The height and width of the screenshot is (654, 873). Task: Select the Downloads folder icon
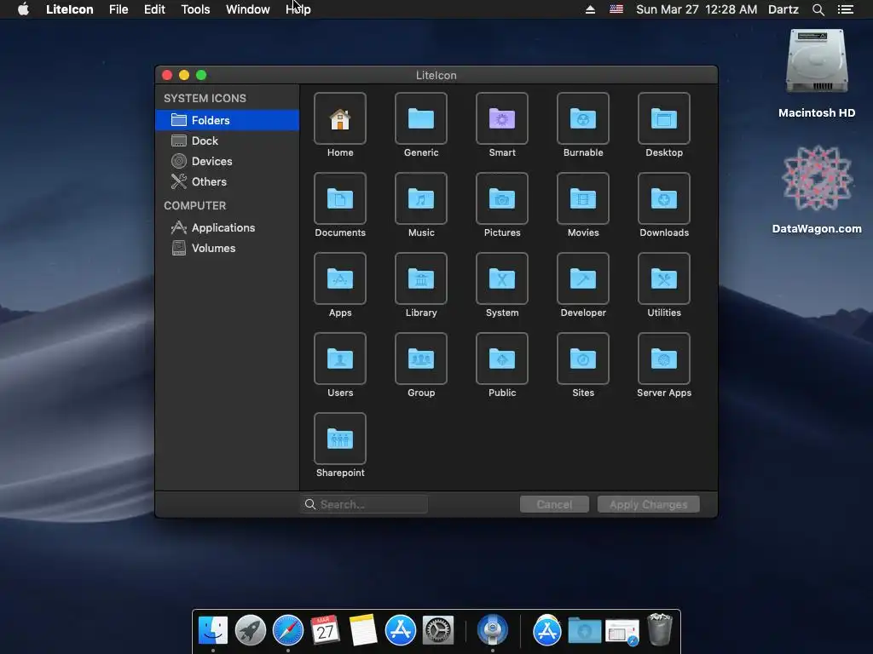(x=663, y=198)
